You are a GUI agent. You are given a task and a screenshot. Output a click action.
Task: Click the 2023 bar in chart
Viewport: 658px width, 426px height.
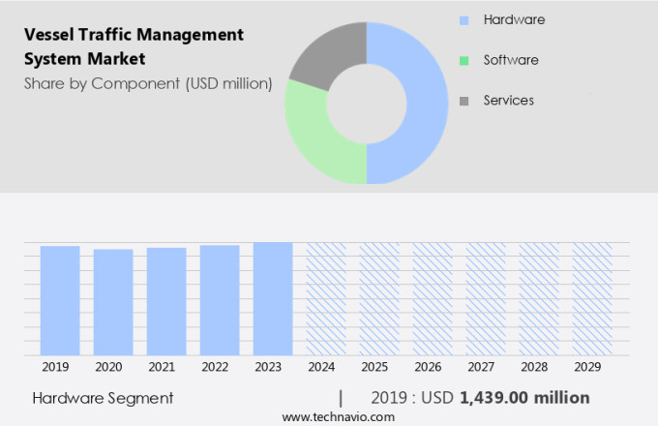(x=273, y=299)
